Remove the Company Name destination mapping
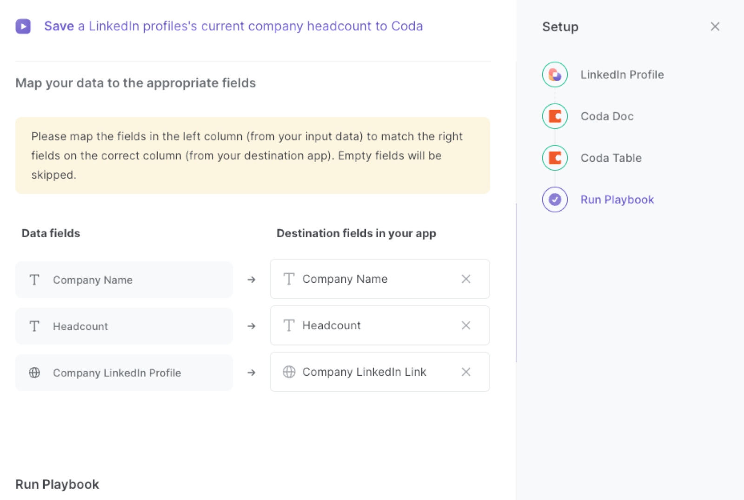This screenshot has height=500, width=744. pos(466,279)
